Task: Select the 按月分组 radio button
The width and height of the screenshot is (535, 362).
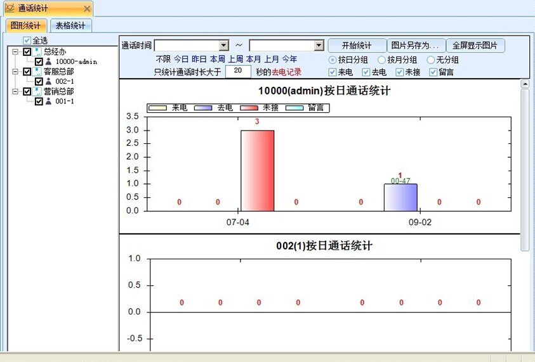Action: [382, 60]
